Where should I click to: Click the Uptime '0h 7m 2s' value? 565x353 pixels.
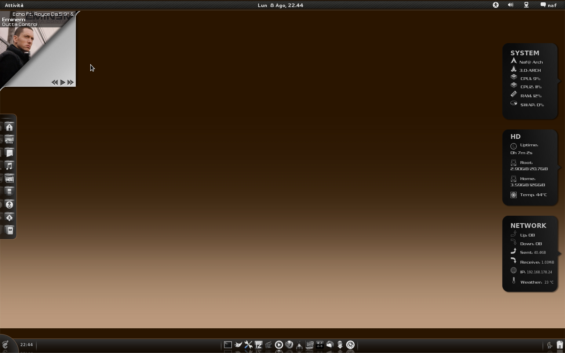(x=521, y=153)
